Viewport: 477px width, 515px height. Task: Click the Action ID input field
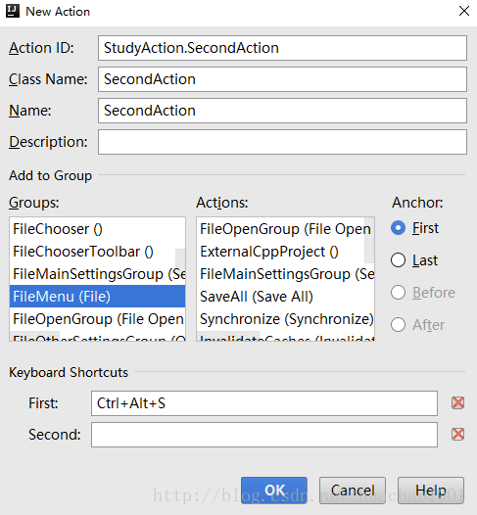pyautogui.click(x=282, y=48)
